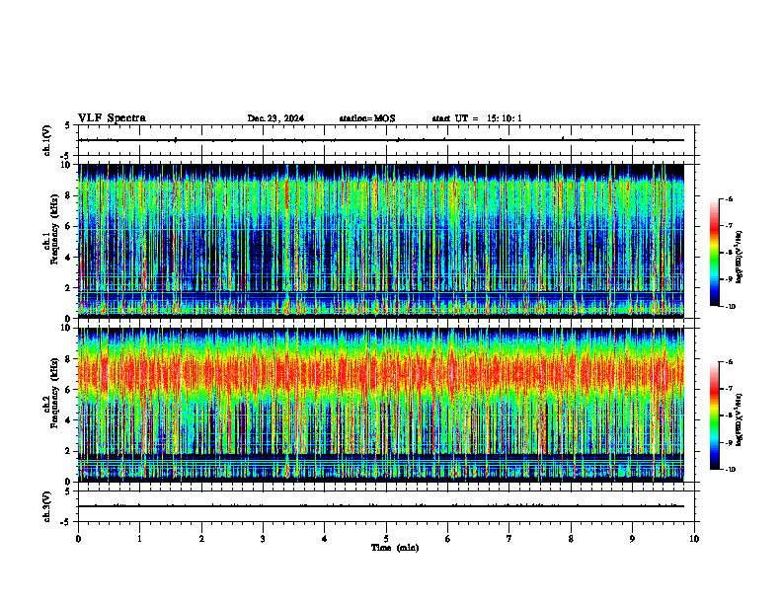Click the "ch.3(V)" waveform axis label
This screenshot has width=782, height=604.
point(47,506)
